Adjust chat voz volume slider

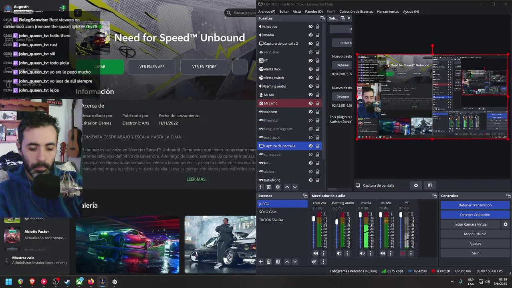tap(314, 219)
